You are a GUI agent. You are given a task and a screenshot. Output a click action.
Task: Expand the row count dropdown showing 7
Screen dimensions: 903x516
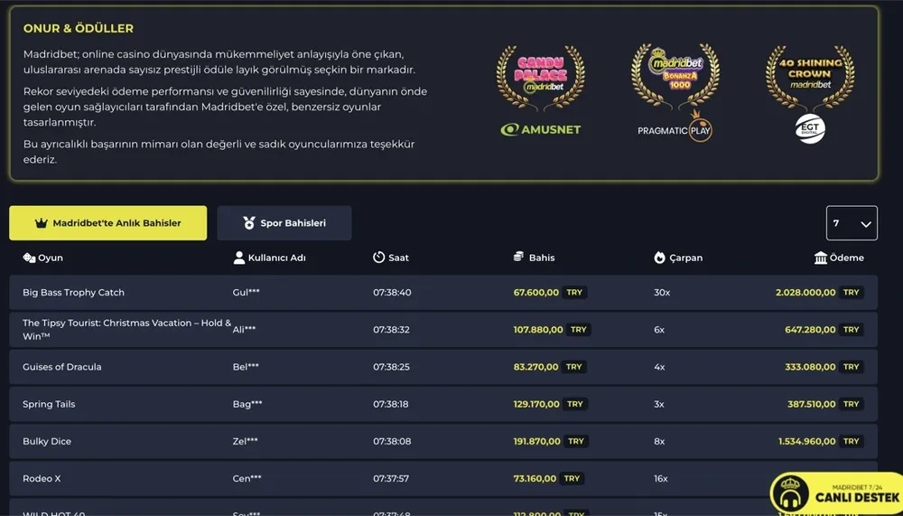[x=852, y=223]
